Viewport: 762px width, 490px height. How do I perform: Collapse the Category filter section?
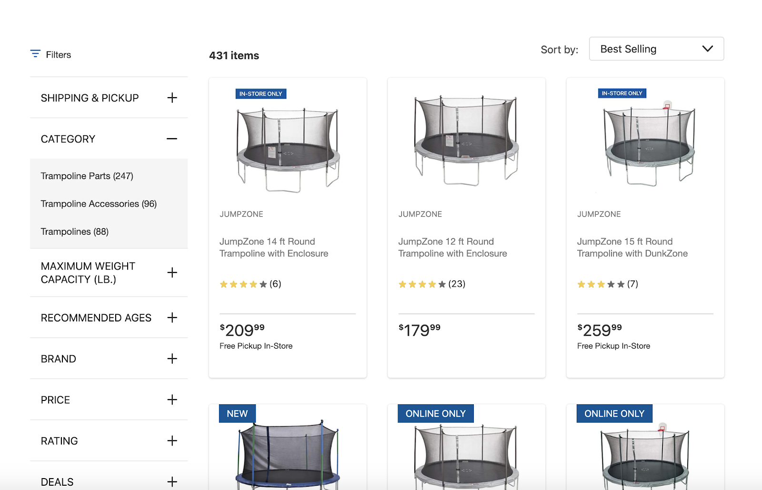pyautogui.click(x=172, y=139)
